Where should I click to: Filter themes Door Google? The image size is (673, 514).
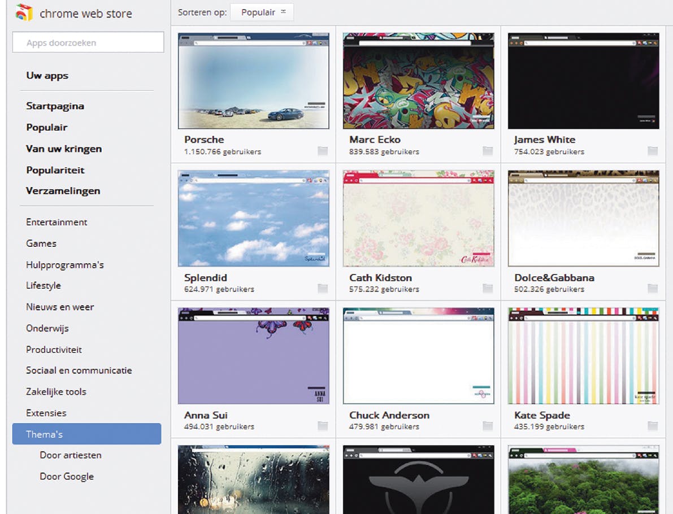point(67,477)
